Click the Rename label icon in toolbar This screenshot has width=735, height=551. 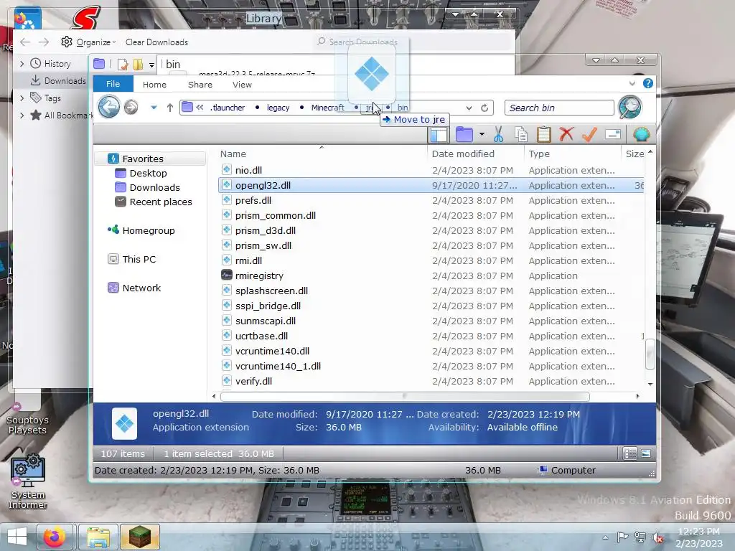[613, 134]
